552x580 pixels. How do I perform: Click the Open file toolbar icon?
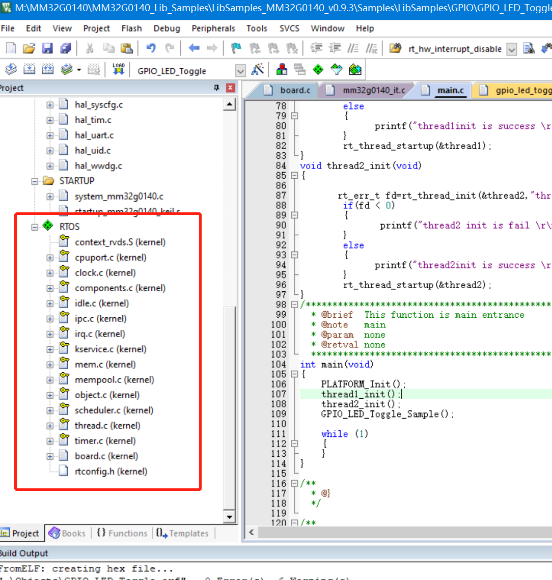(29, 48)
